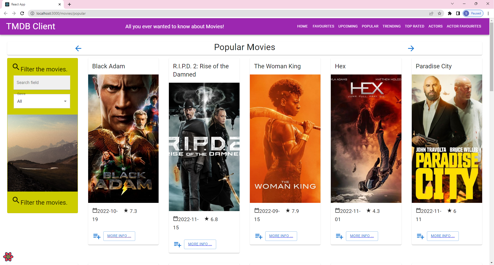Open Chrome three-dot menu
This screenshot has height=265, width=494.
(x=488, y=13)
